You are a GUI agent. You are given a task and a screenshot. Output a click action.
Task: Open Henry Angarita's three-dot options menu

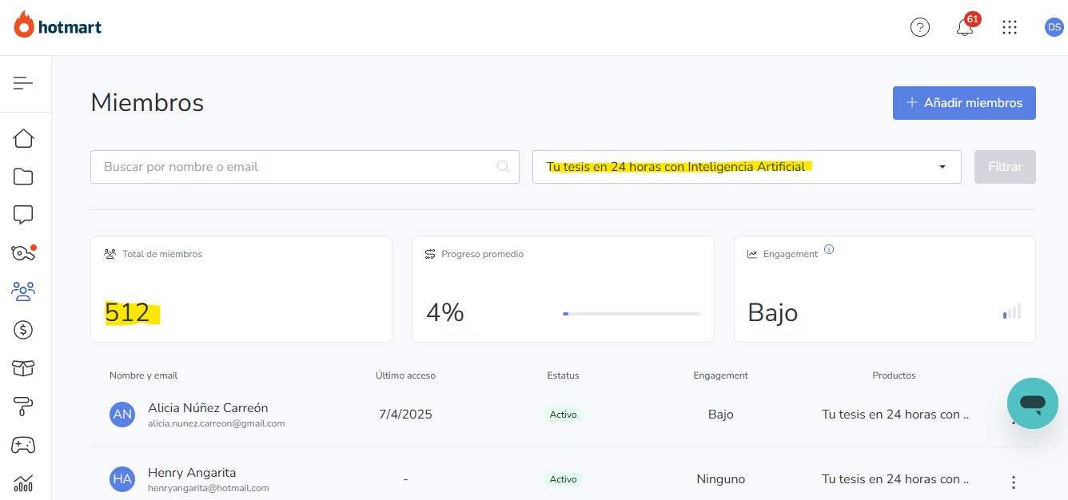click(1014, 482)
